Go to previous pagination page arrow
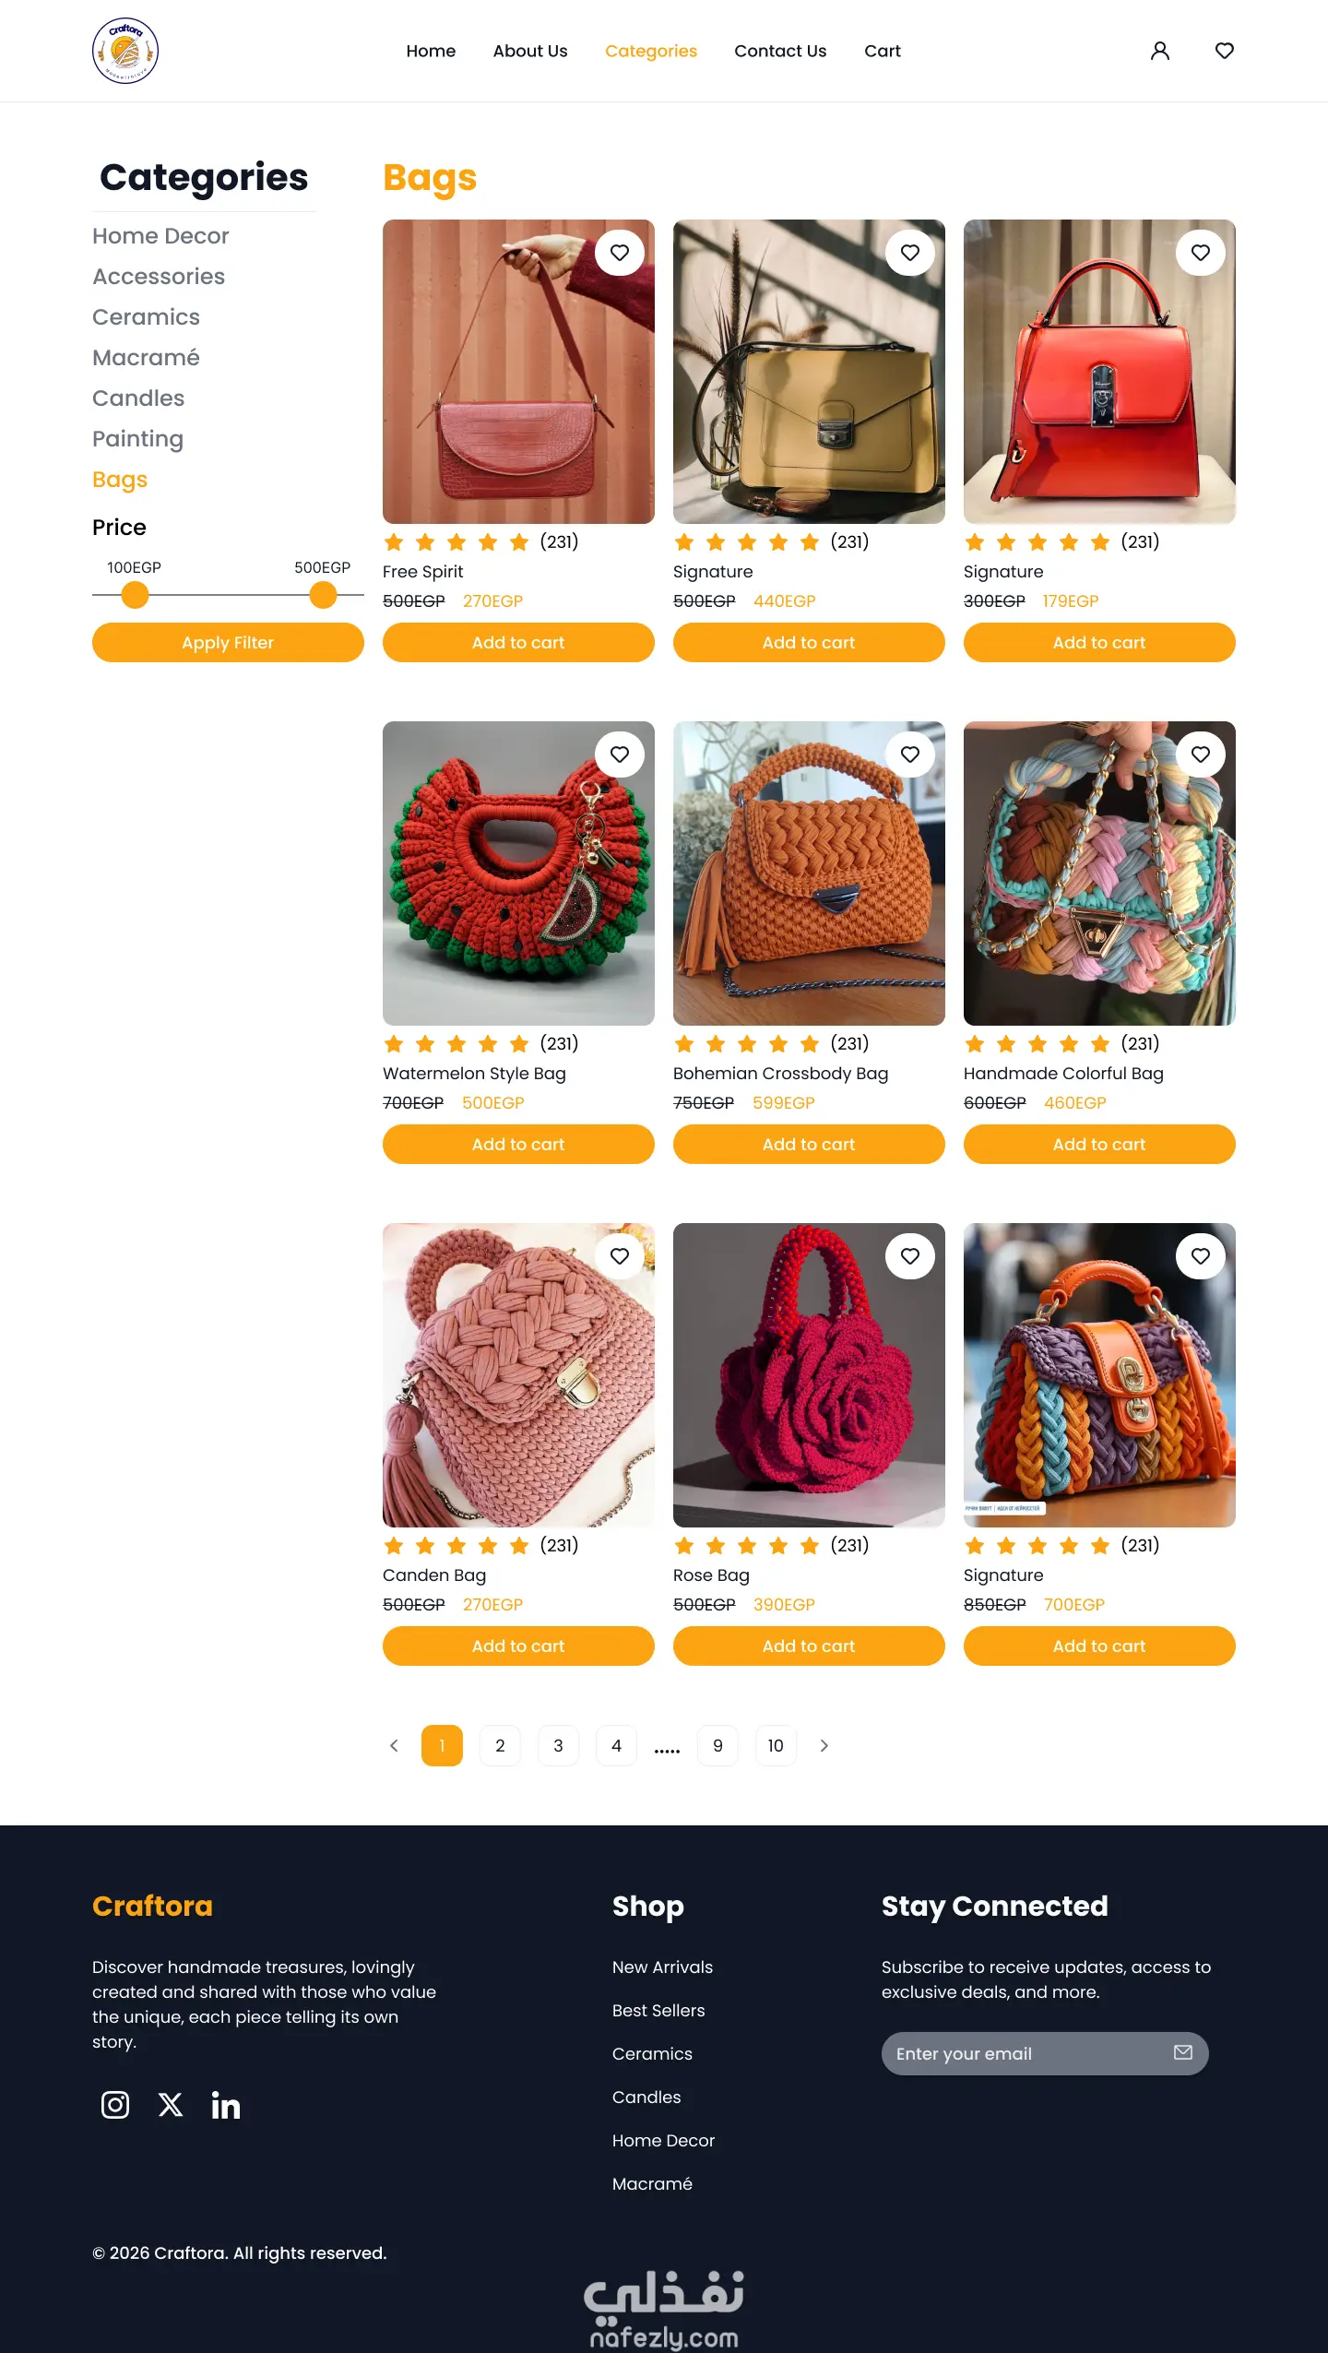Viewport: 1328px width, 2353px height. [394, 1746]
